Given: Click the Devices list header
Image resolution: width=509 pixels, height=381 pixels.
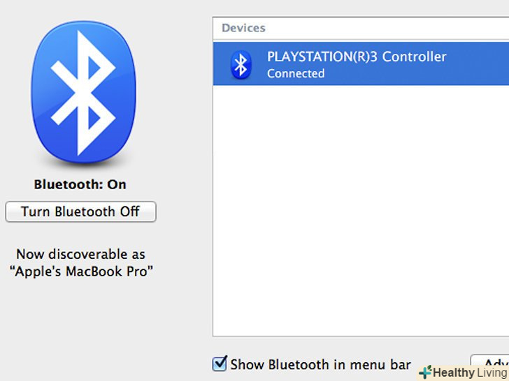Looking at the screenshot, I should 361,28.
